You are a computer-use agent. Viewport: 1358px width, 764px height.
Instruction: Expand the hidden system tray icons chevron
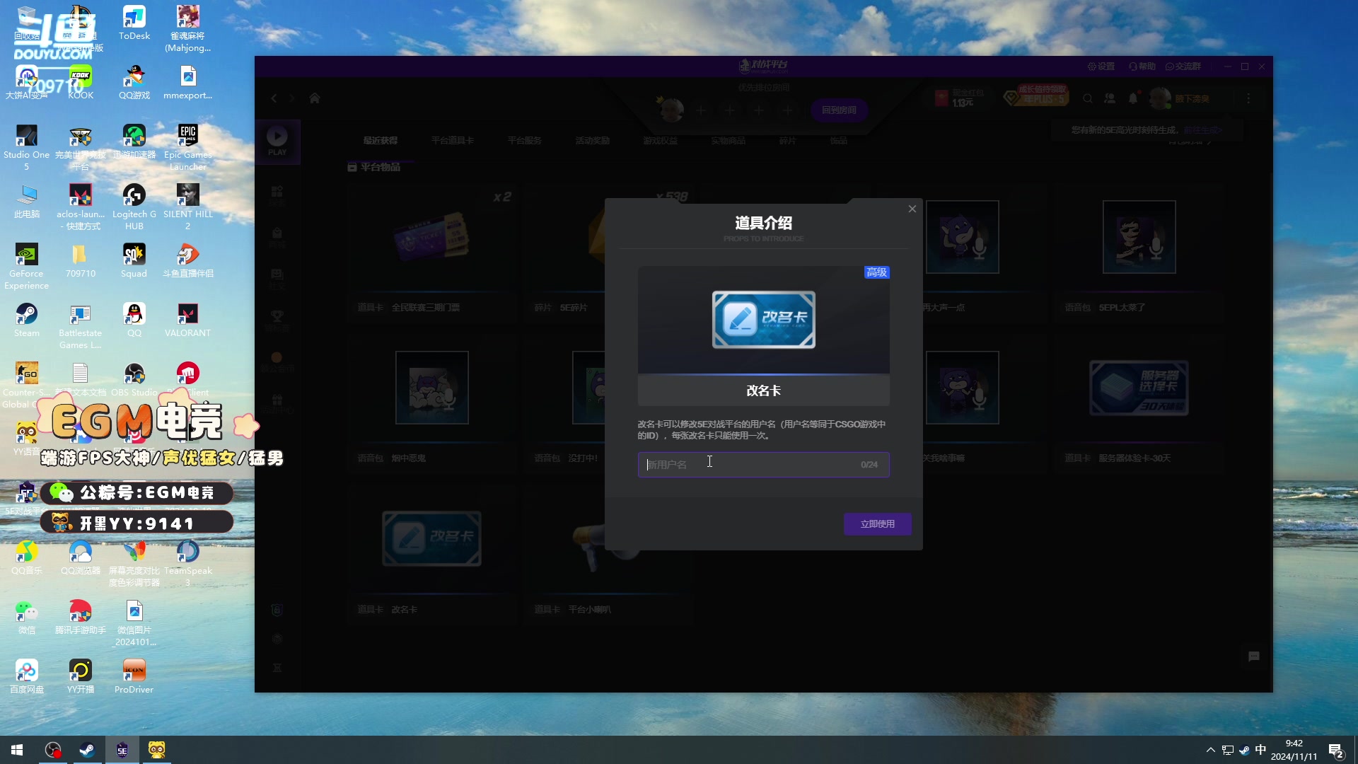click(x=1210, y=750)
